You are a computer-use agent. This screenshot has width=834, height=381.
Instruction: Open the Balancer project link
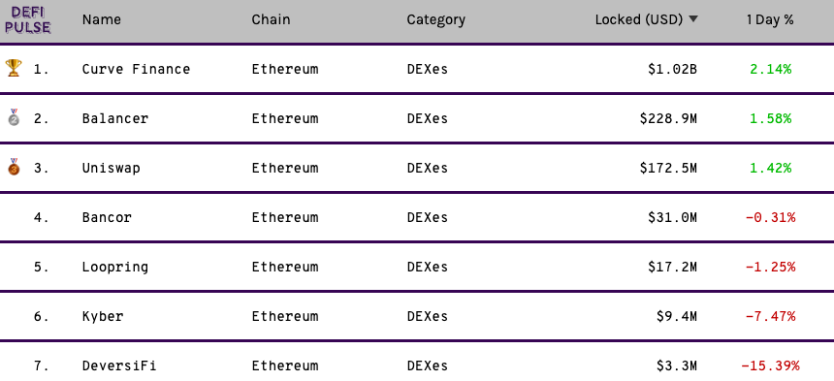pyautogui.click(x=114, y=118)
